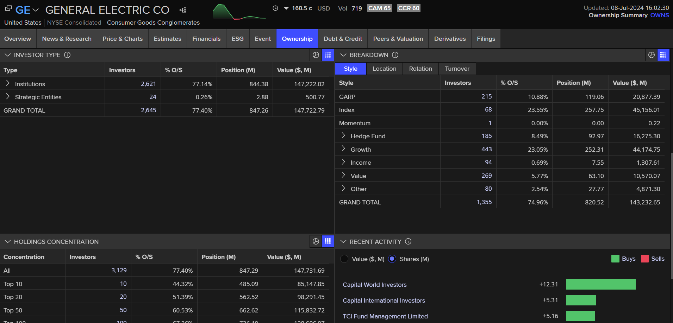The width and height of the screenshot is (673, 323).
Task: Select the Peers & Valuation tab
Action: pos(398,39)
